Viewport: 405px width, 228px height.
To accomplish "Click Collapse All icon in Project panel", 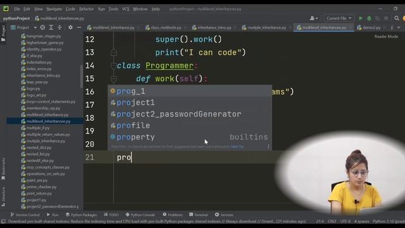I will [x=59, y=27].
